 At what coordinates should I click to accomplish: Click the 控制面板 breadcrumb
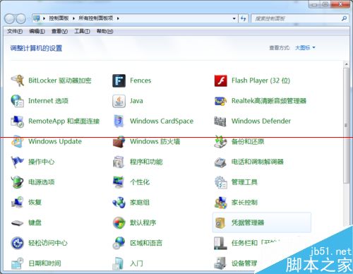click(x=59, y=18)
